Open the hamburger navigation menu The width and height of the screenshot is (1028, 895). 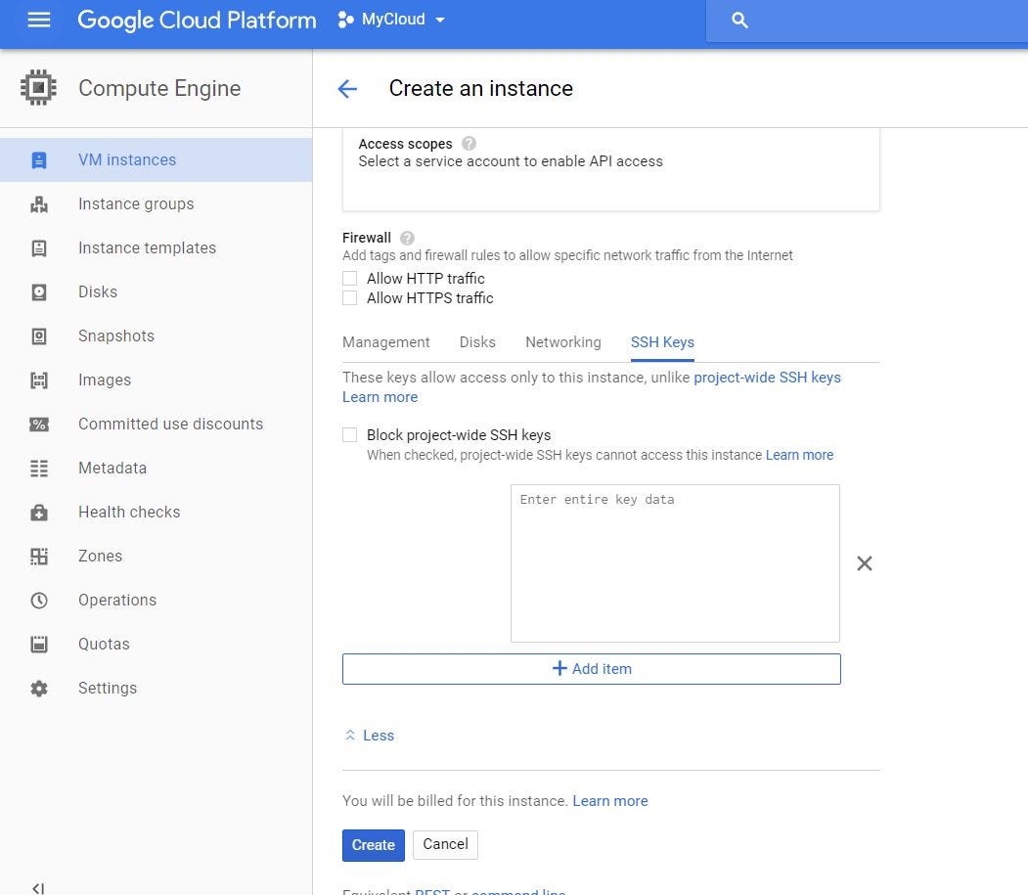point(39,20)
